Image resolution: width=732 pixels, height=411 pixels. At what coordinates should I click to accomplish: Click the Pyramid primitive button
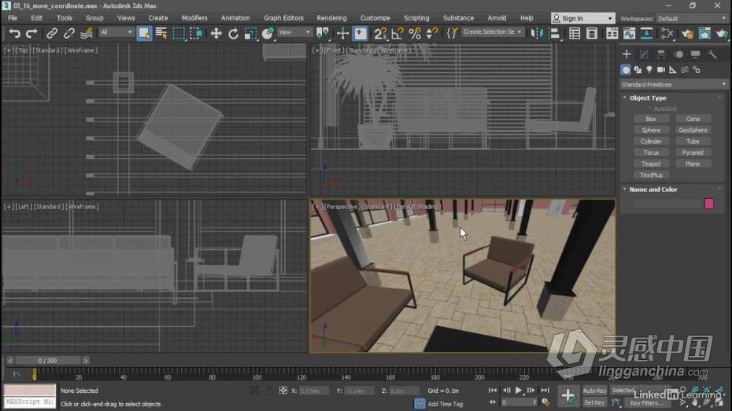click(x=693, y=152)
